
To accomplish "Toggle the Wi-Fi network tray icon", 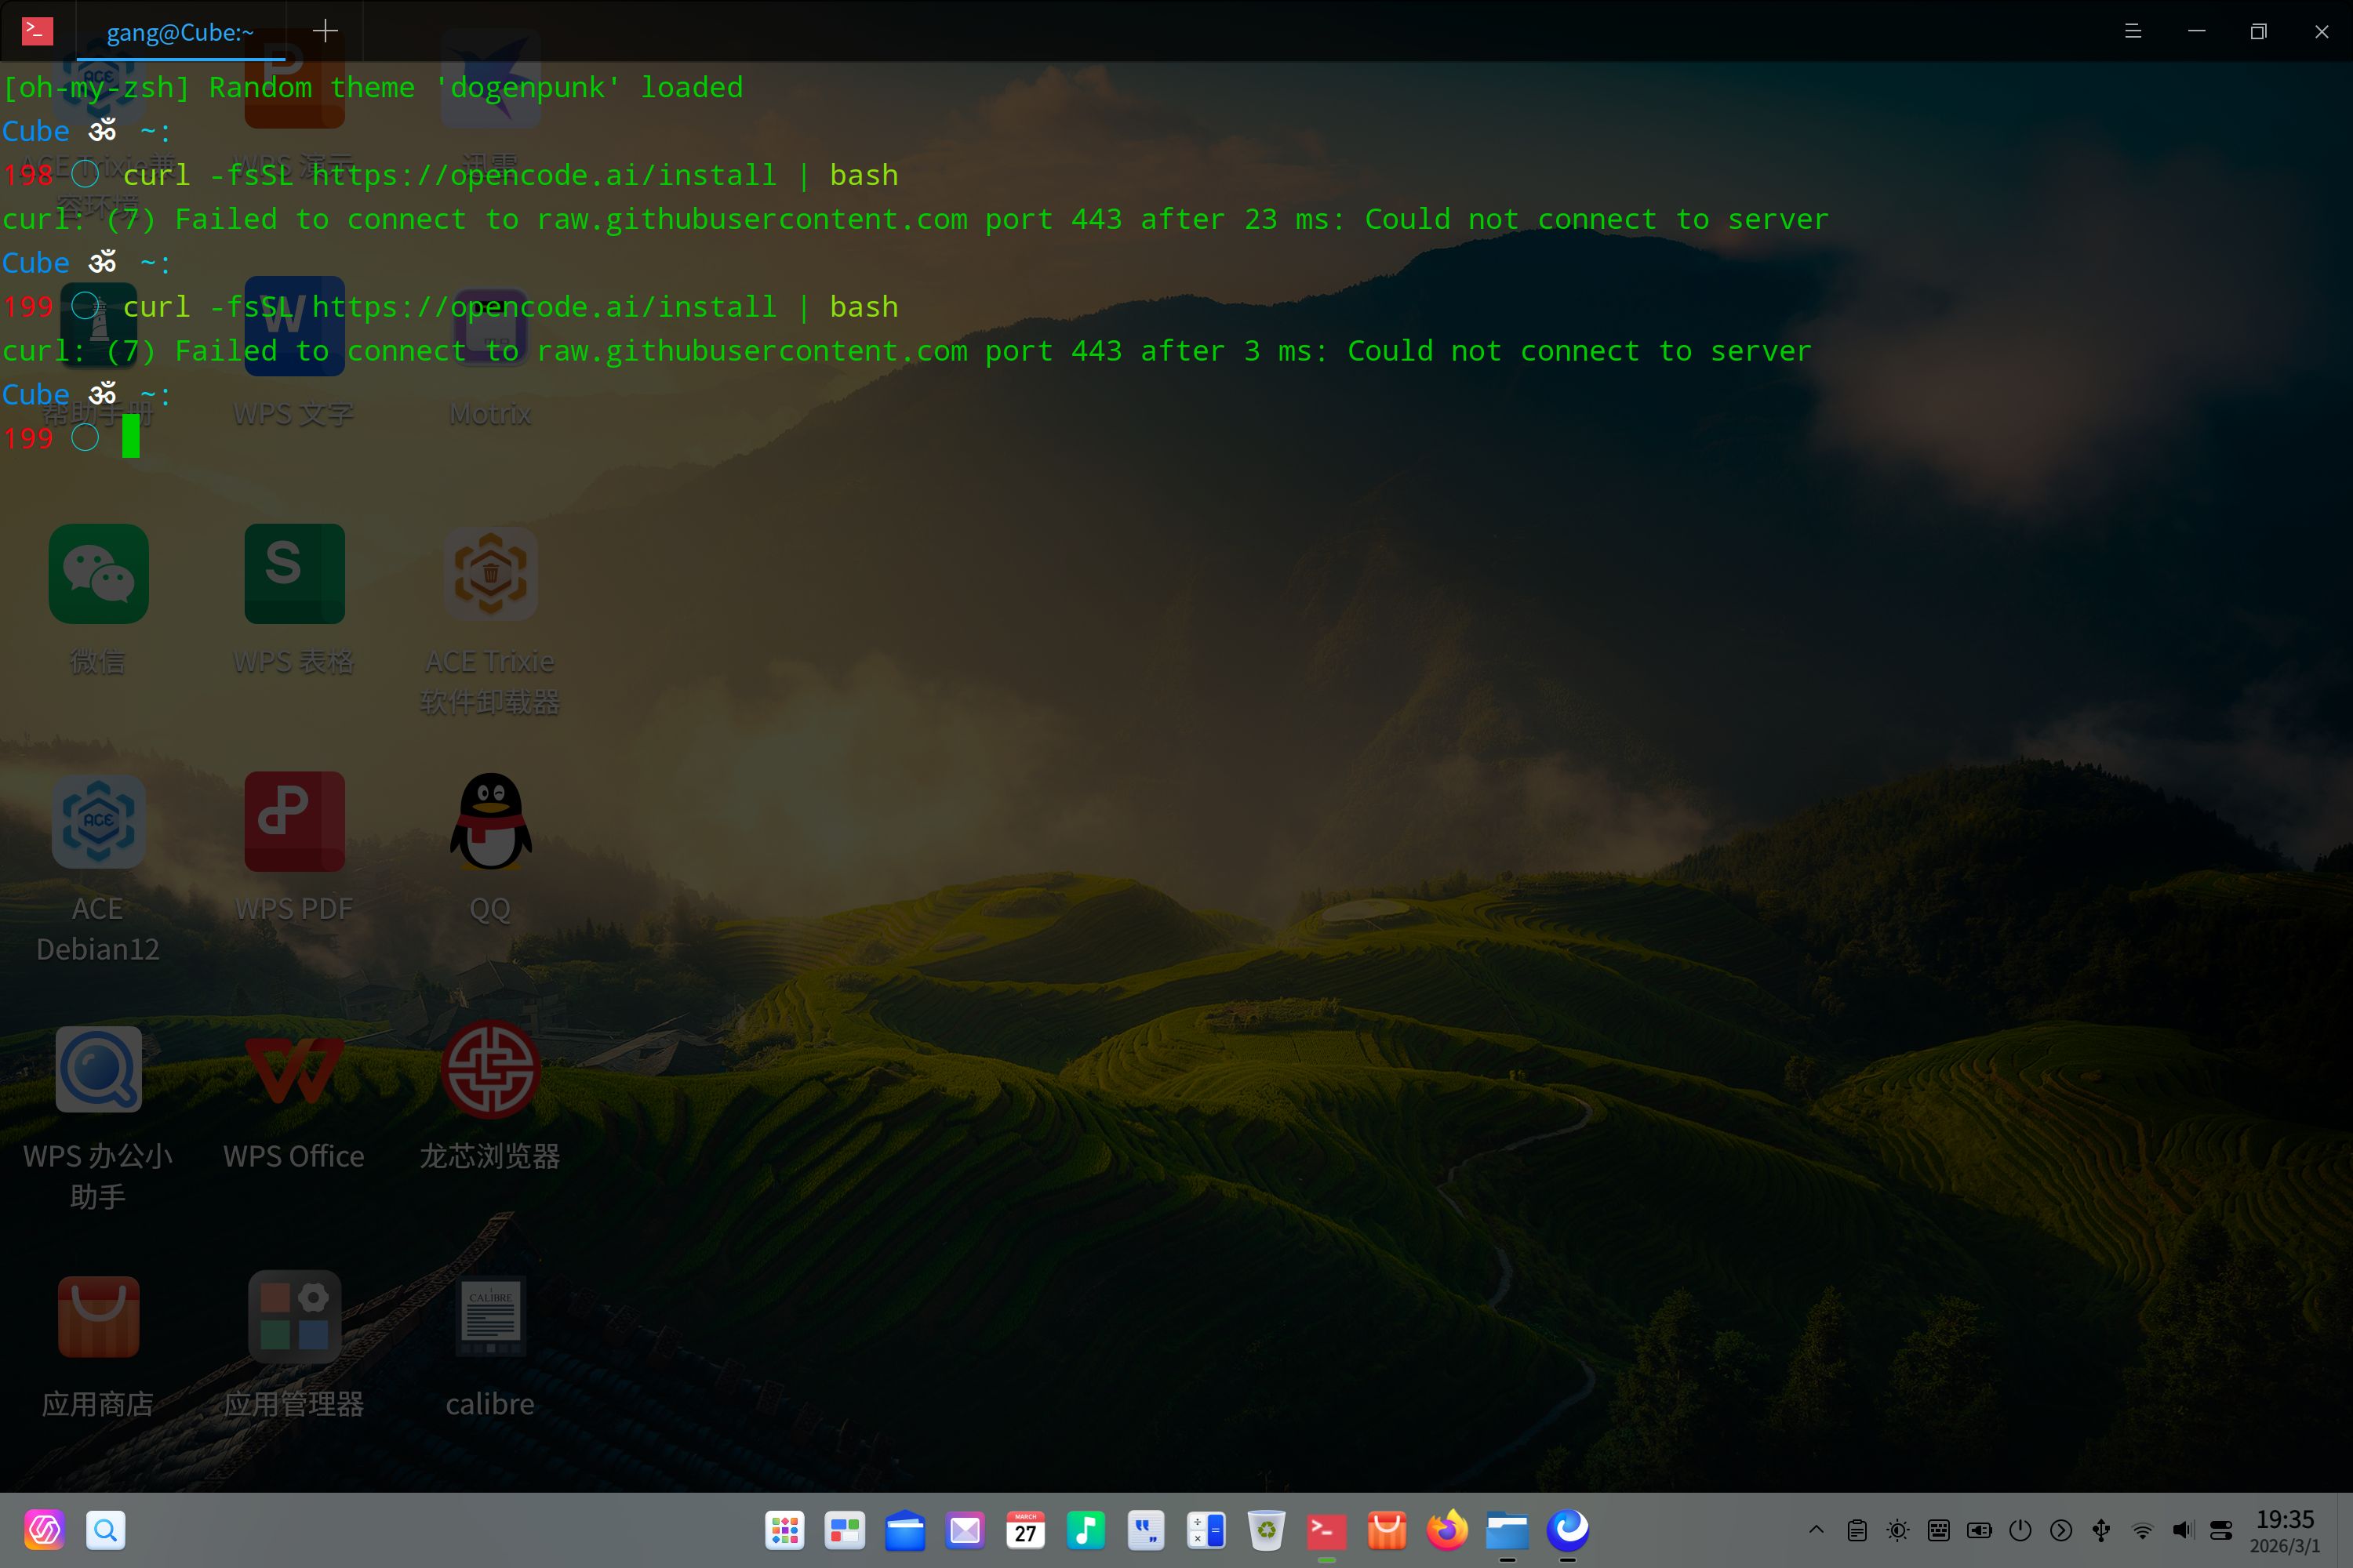I will click(x=2142, y=1530).
